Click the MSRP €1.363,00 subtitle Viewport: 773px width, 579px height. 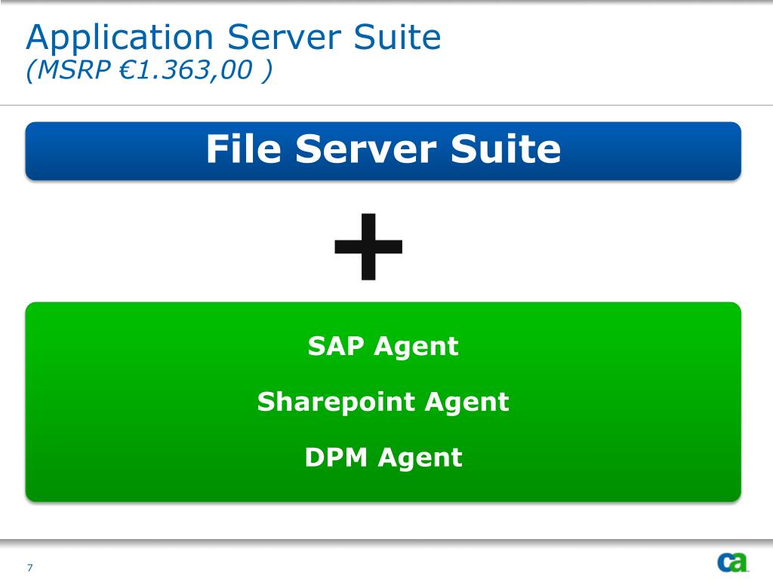click(149, 69)
